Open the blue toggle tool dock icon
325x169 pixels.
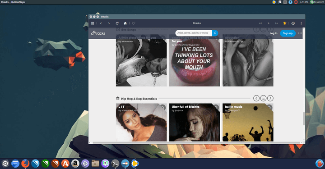125,164
